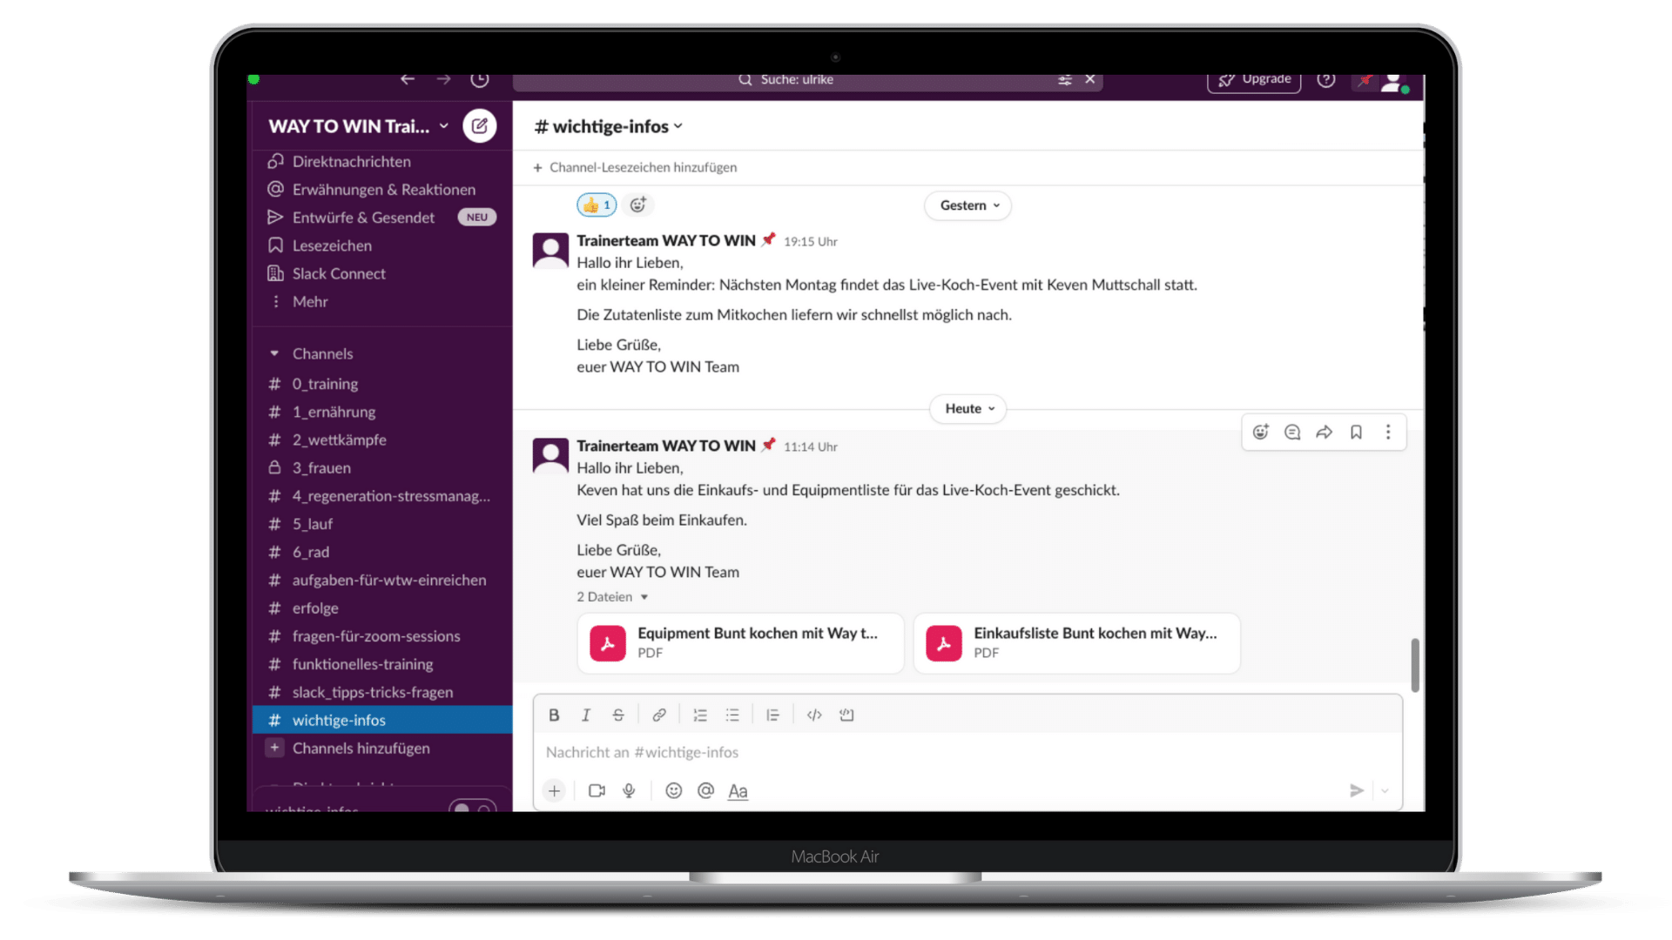Image resolution: width=1672 pixels, height=940 pixels.
Task: Open the Einkaufsliste Bunt kochen PDF
Action: [1076, 643]
